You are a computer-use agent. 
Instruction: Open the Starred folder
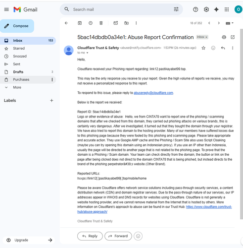click(x=19, y=49)
